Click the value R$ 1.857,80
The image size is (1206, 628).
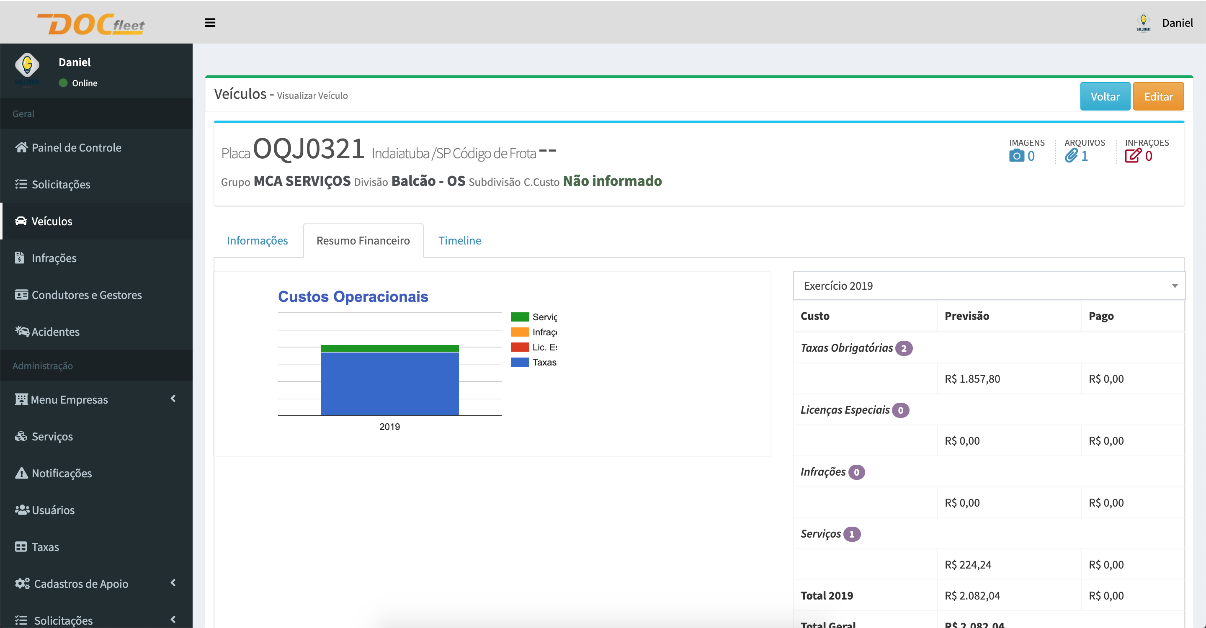point(972,378)
